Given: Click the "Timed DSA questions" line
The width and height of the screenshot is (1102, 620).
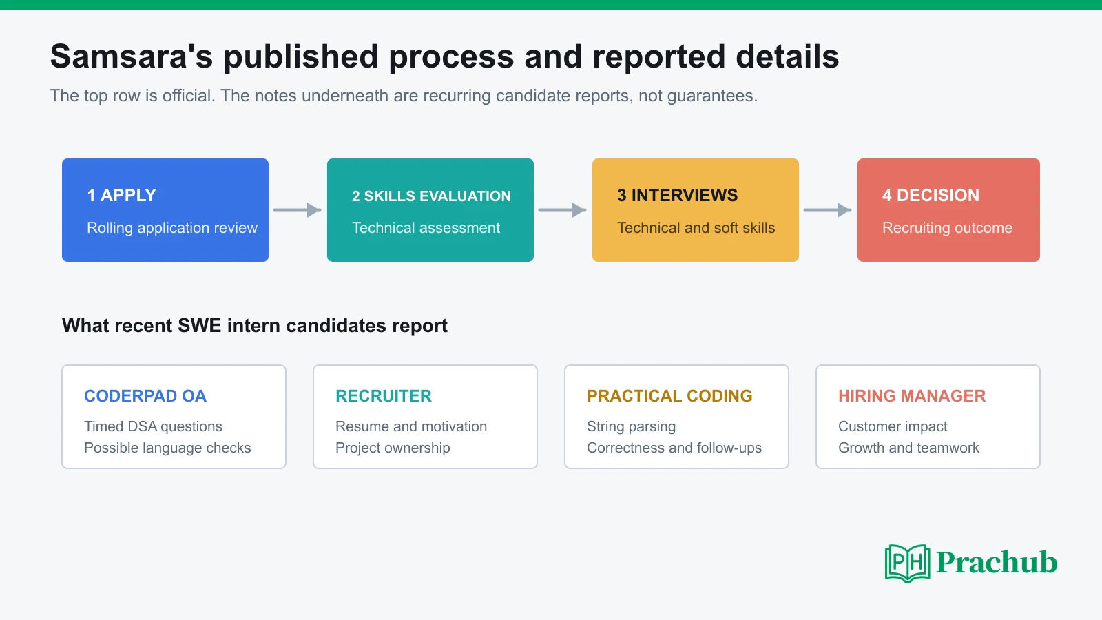Looking at the screenshot, I should (153, 426).
